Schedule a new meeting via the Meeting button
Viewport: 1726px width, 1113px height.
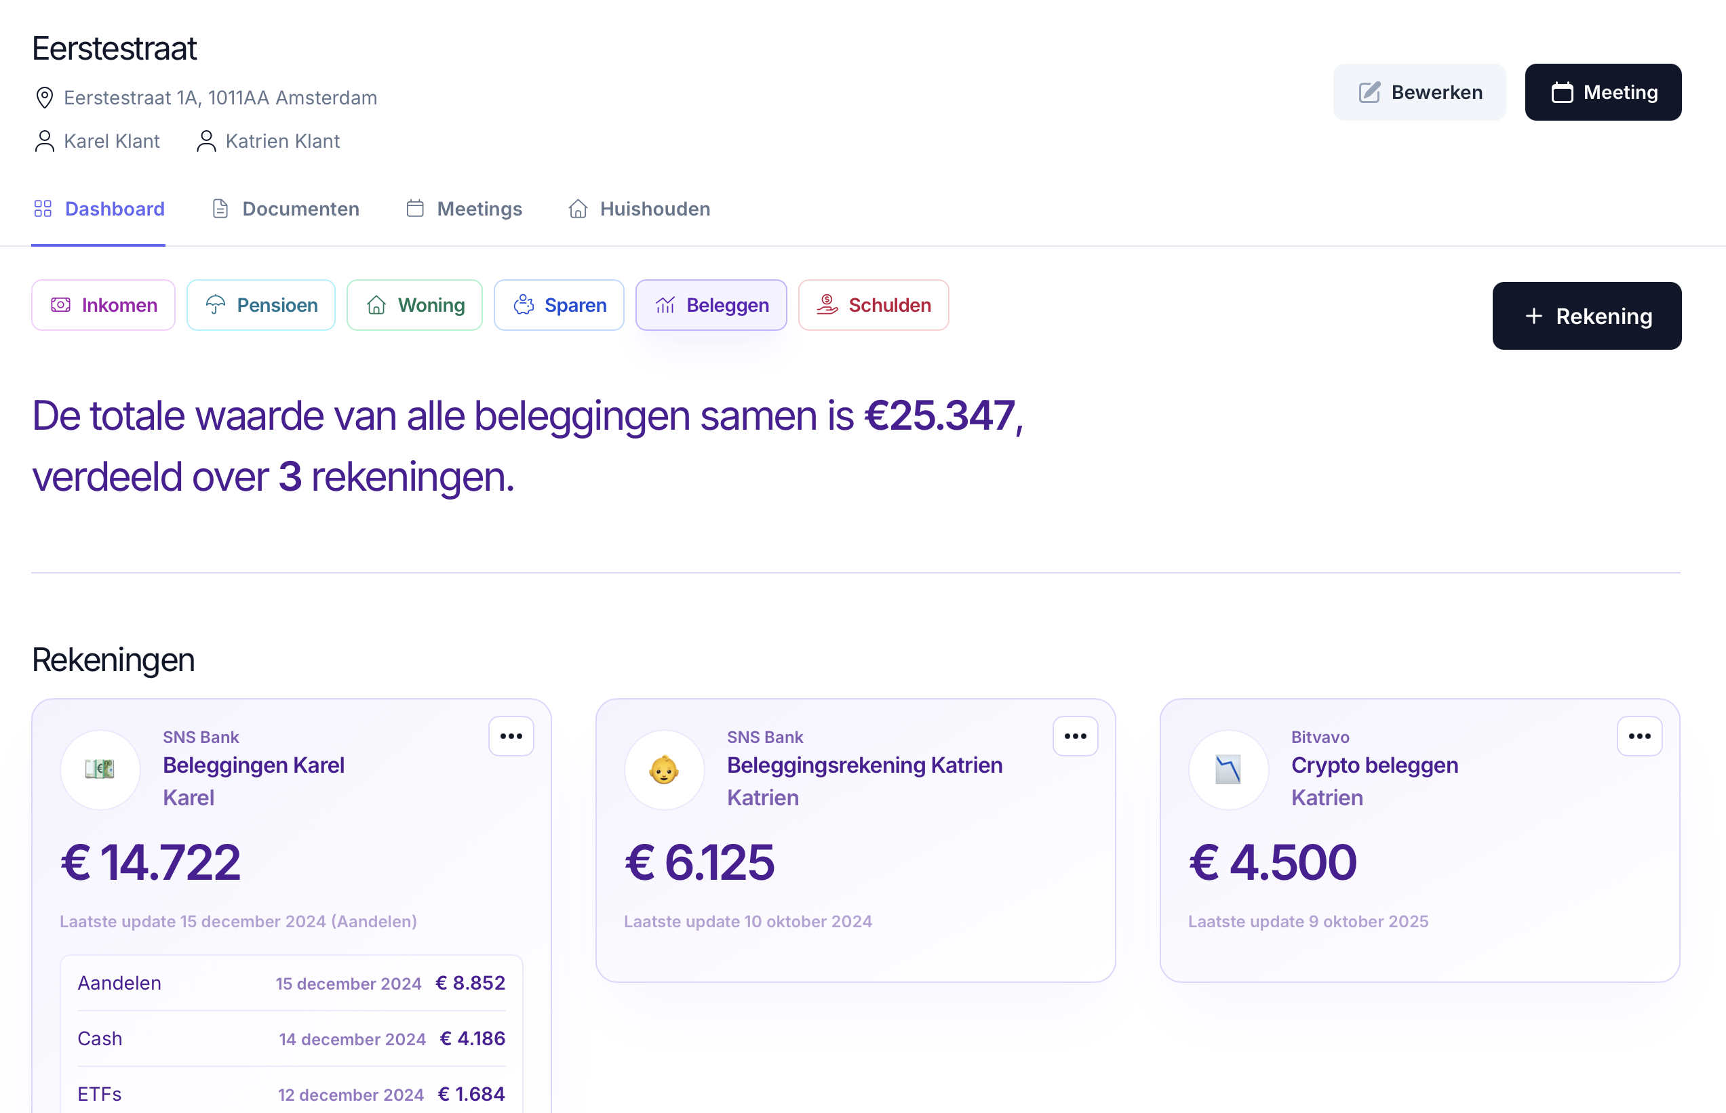[1603, 92]
